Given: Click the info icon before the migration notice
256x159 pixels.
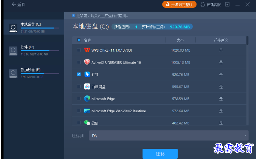Looking at the screenshot, I should [73, 15].
